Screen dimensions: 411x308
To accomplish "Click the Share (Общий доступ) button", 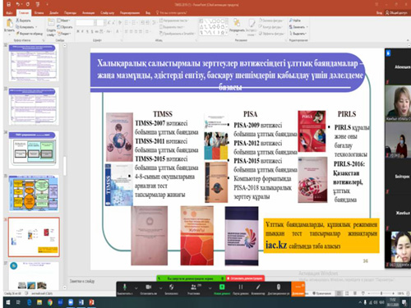I will pyautogui.click(x=396, y=12).
